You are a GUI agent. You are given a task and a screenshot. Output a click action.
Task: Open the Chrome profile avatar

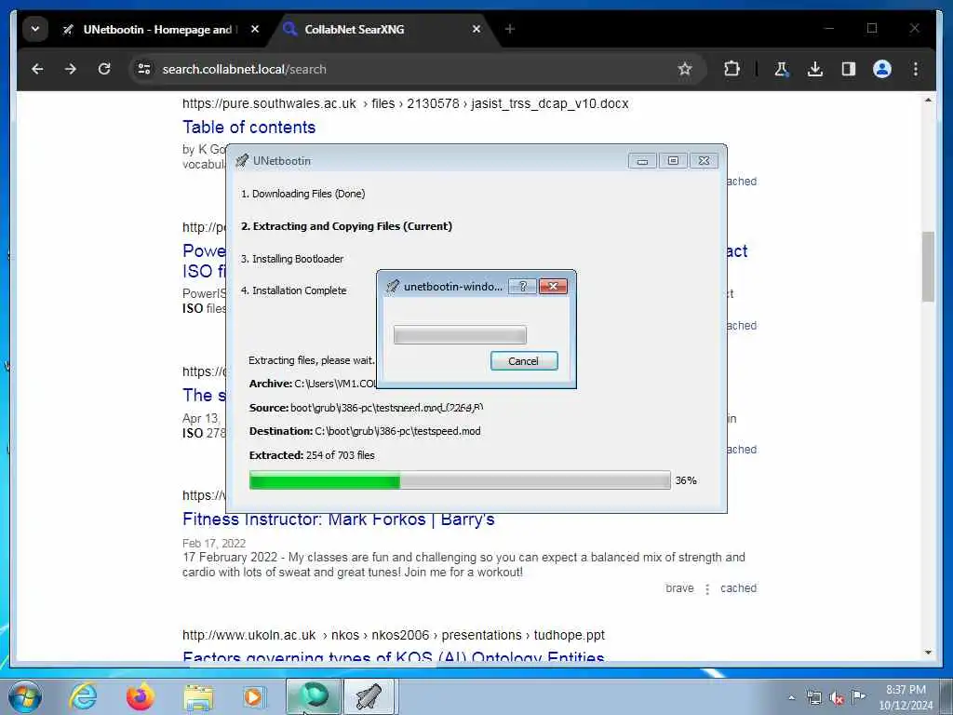click(x=882, y=69)
